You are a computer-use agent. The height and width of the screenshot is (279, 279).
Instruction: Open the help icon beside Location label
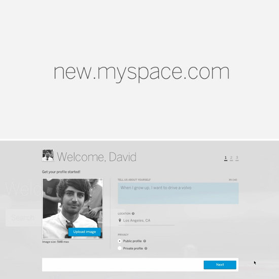[133, 214]
